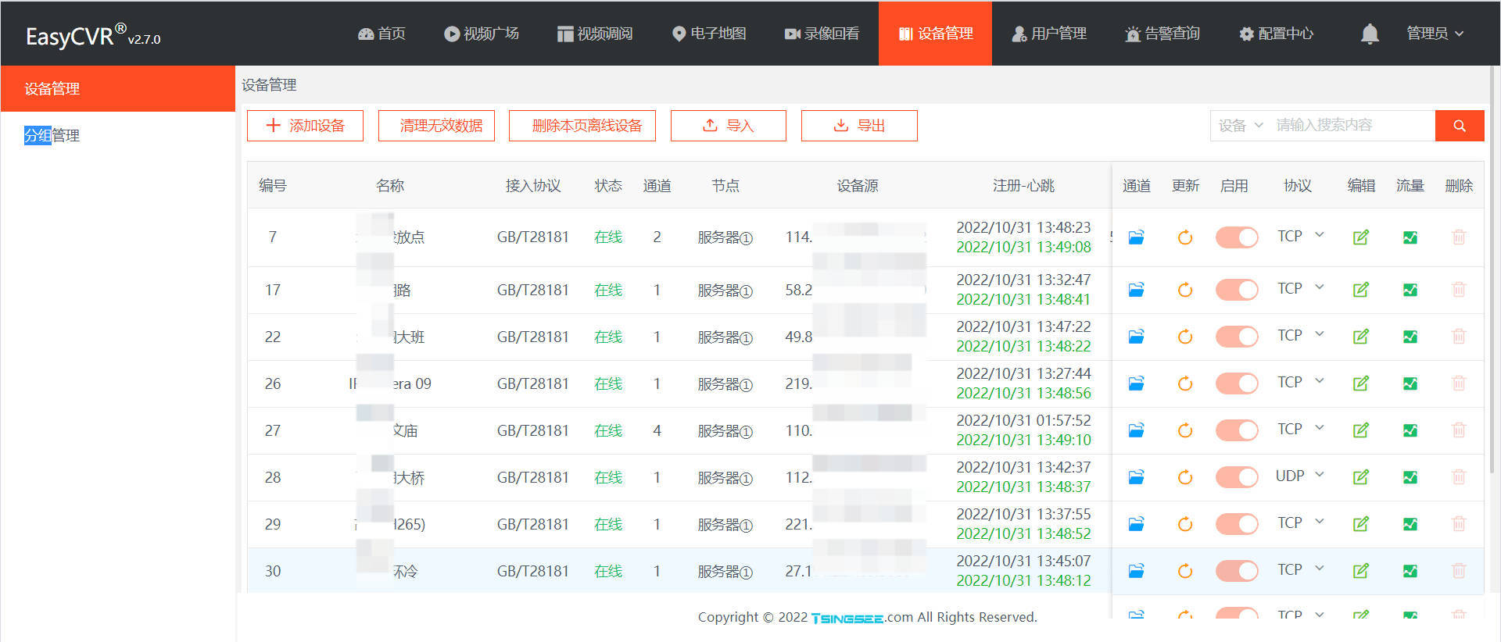
Task: Open channel folder for device 22
Action: pos(1136,337)
